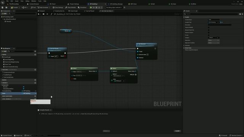
Task: Open the Help menu
Action: pos(45,1)
